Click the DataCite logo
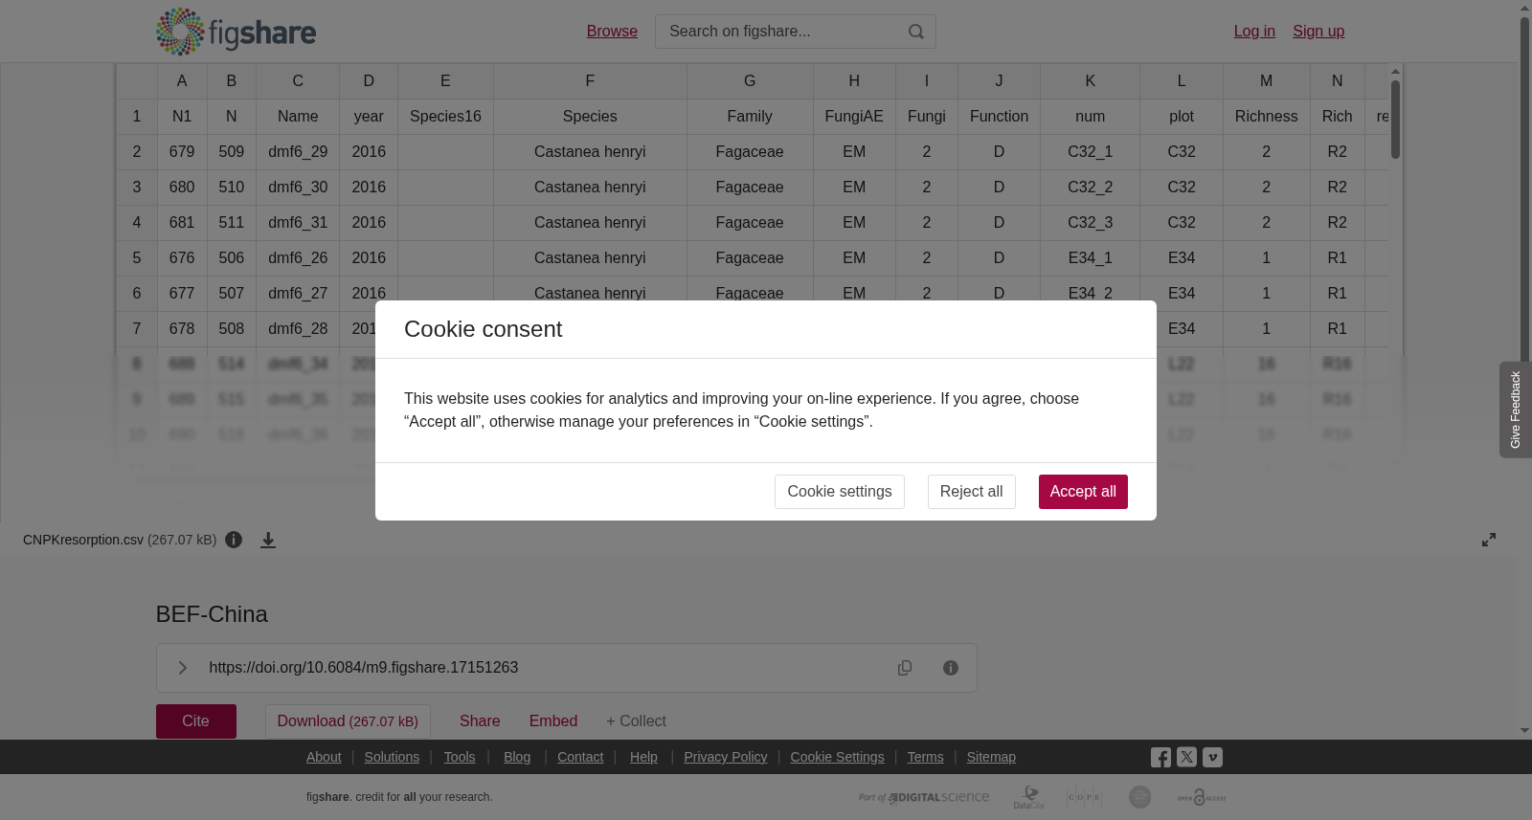 click(x=1029, y=797)
